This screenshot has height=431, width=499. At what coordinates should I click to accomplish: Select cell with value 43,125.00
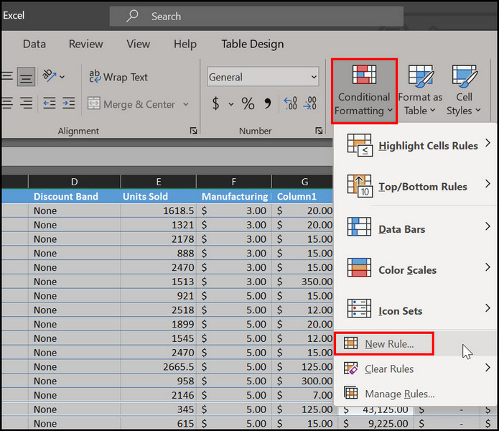pos(376,409)
